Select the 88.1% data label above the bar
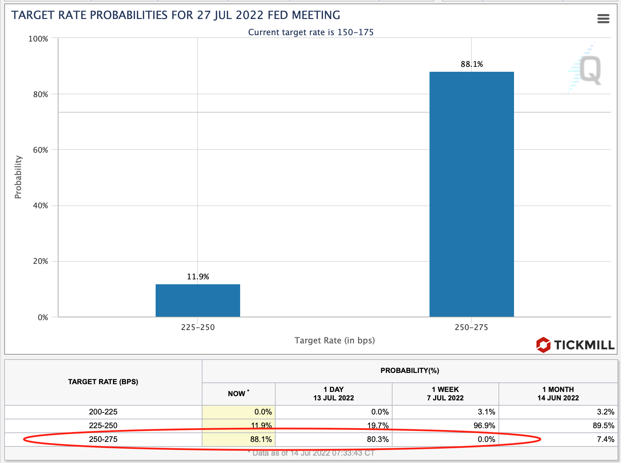This screenshot has width=621, height=463. click(472, 64)
